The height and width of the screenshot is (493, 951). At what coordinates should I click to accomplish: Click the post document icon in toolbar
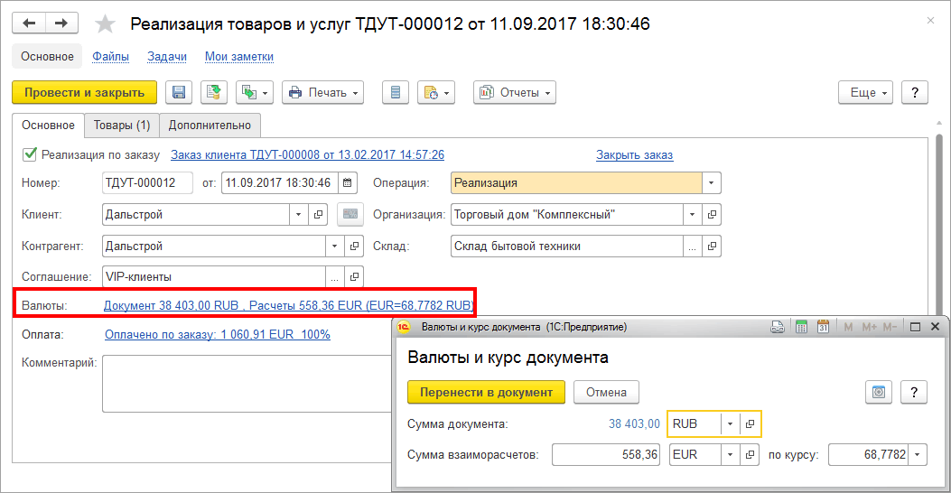(x=213, y=92)
